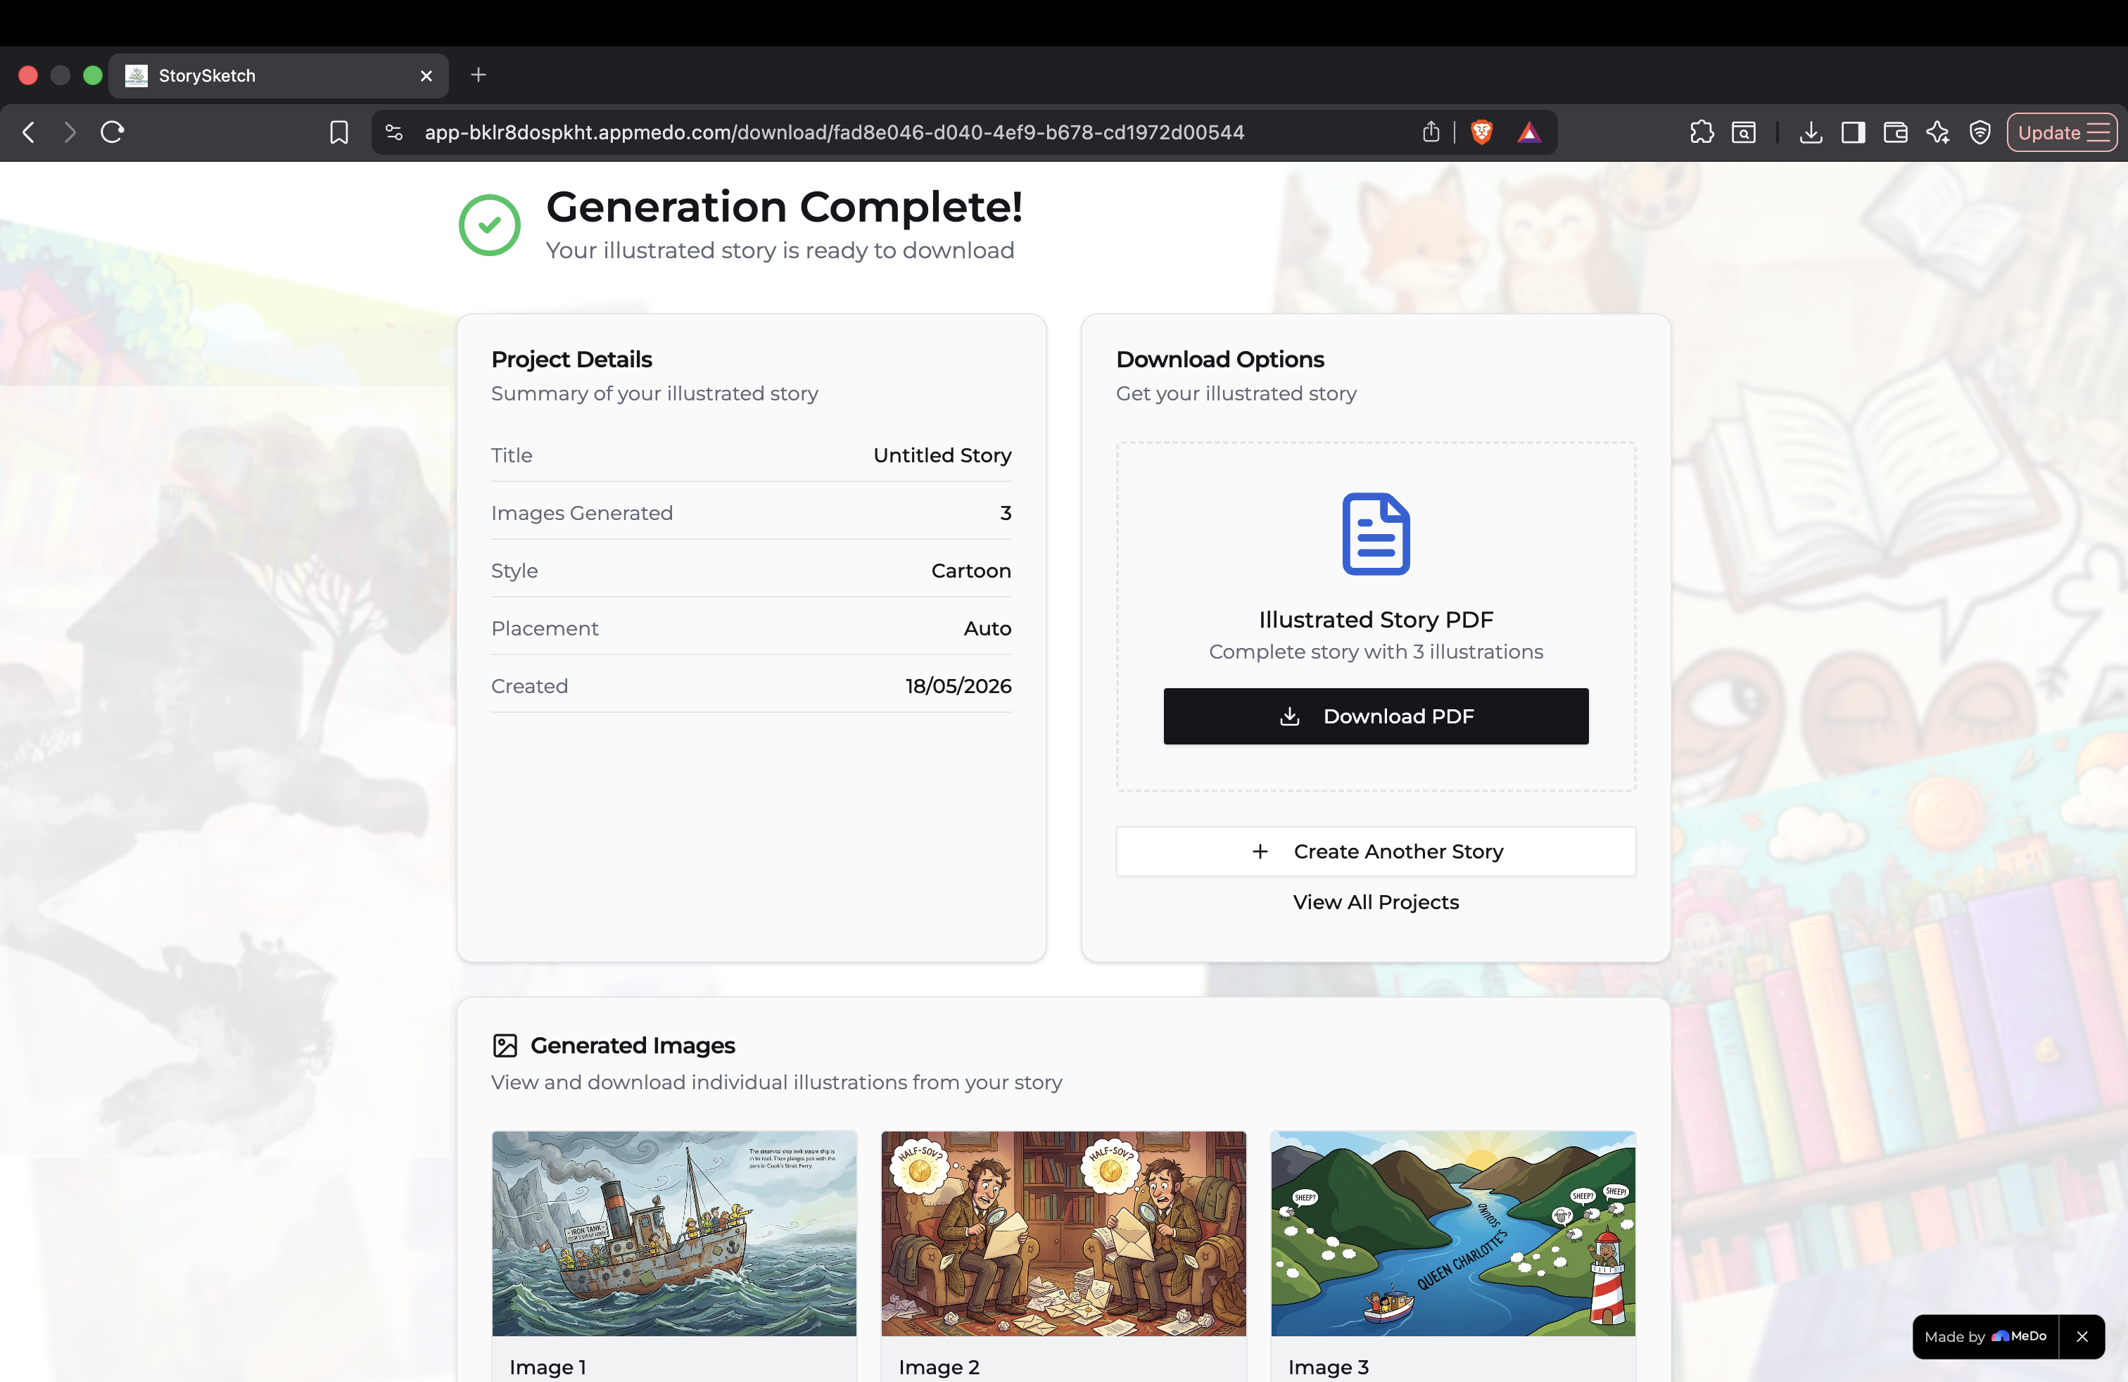
Task: Click the Generated Images picture icon
Action: click(505, 1045)
